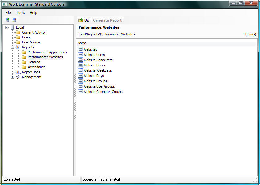Click the Website Groups report icon
This screenshot has height=185, width=260.
coord(80,81)
